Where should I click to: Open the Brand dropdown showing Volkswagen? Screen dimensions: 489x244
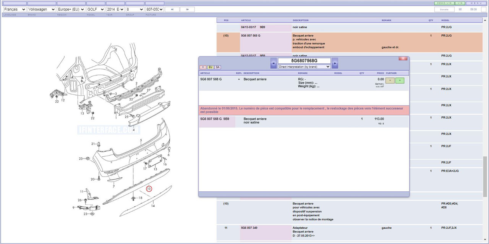tap(42, 9)
